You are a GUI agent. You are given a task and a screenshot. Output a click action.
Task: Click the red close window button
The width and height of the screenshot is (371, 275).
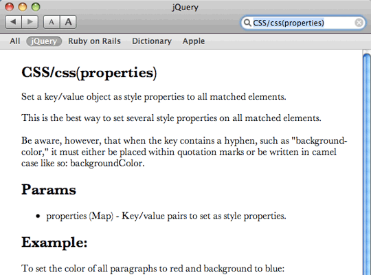pos(9,7)
